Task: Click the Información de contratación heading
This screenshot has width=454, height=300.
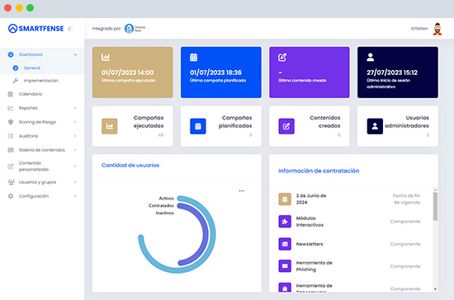Action: click(x=319, y=171)
